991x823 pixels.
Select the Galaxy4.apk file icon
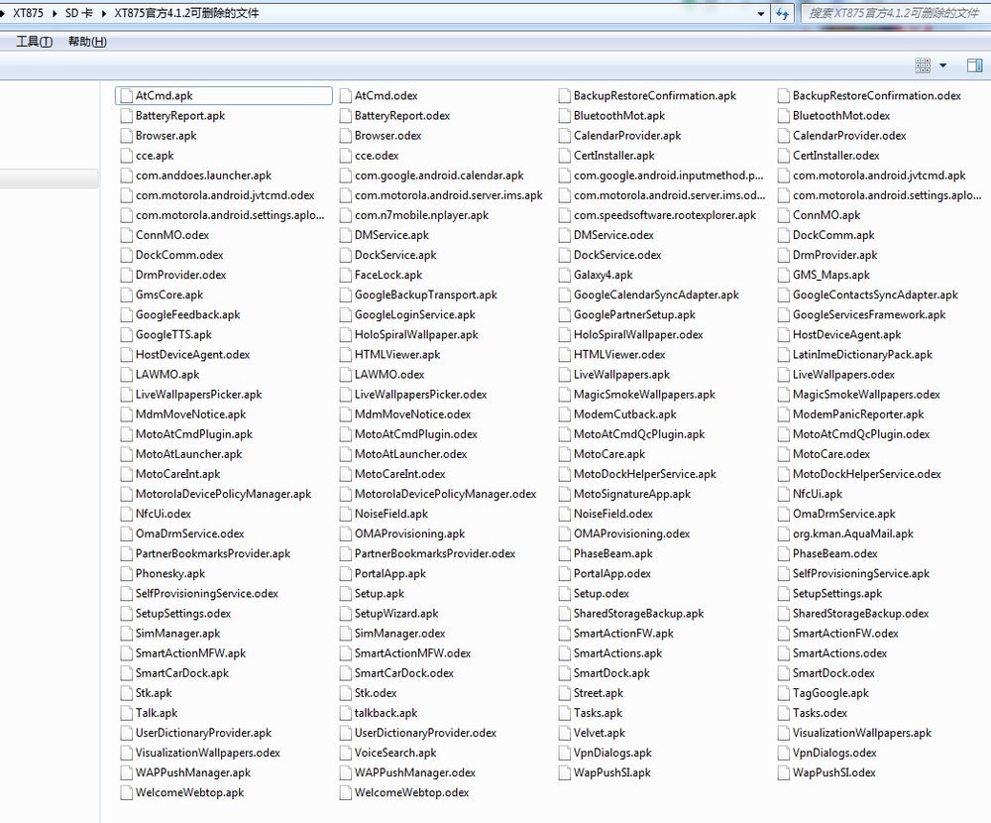pos(565,276)
